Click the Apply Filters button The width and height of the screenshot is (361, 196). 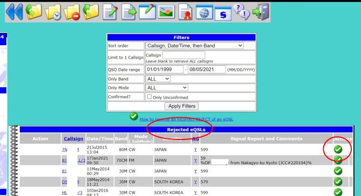tap(182, 106)
